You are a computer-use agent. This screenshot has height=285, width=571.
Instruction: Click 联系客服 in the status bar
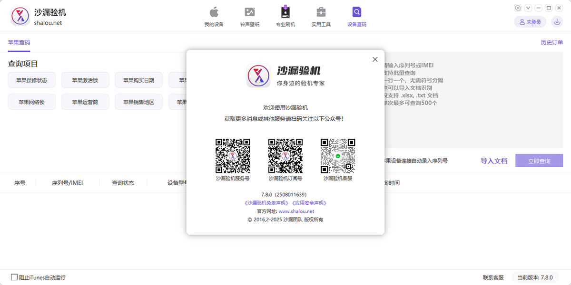pyautogui.click(x=493, y=277)
